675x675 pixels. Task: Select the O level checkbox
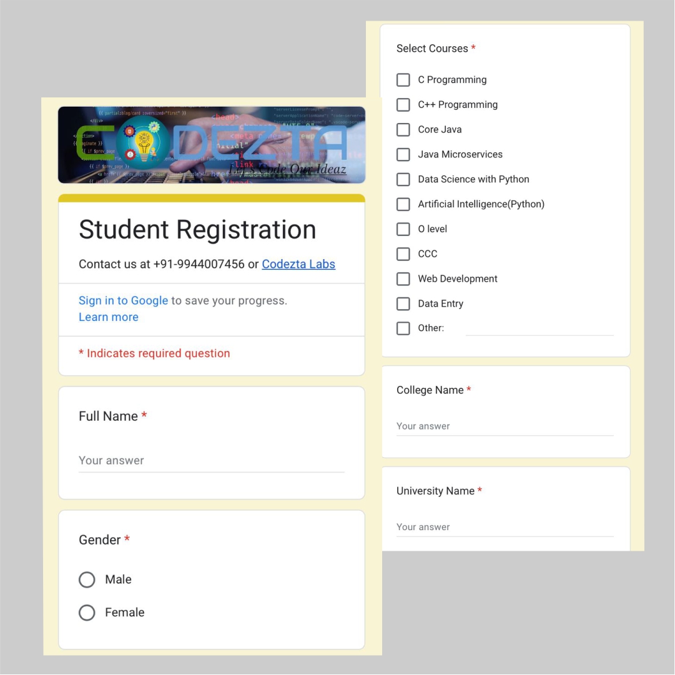coord(403,229)
